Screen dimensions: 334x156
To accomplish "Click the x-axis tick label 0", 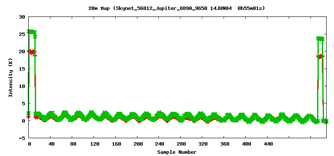I will (x=30, y=144).
